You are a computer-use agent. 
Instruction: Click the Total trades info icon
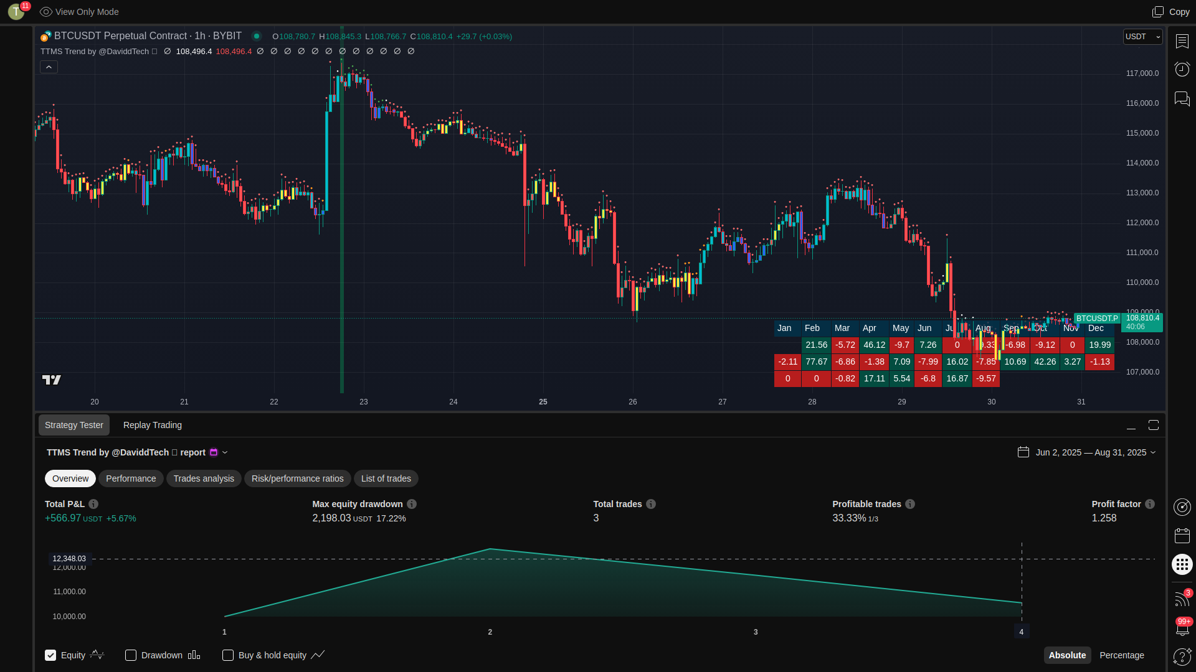click(x=651, y=504)
